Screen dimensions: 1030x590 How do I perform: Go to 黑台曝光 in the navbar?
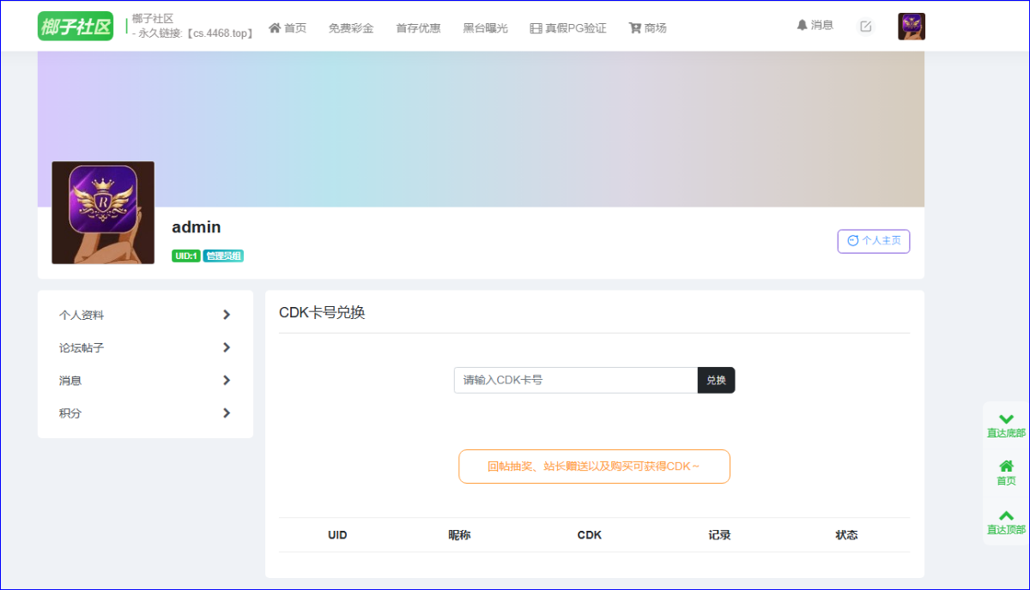[485, 28]
